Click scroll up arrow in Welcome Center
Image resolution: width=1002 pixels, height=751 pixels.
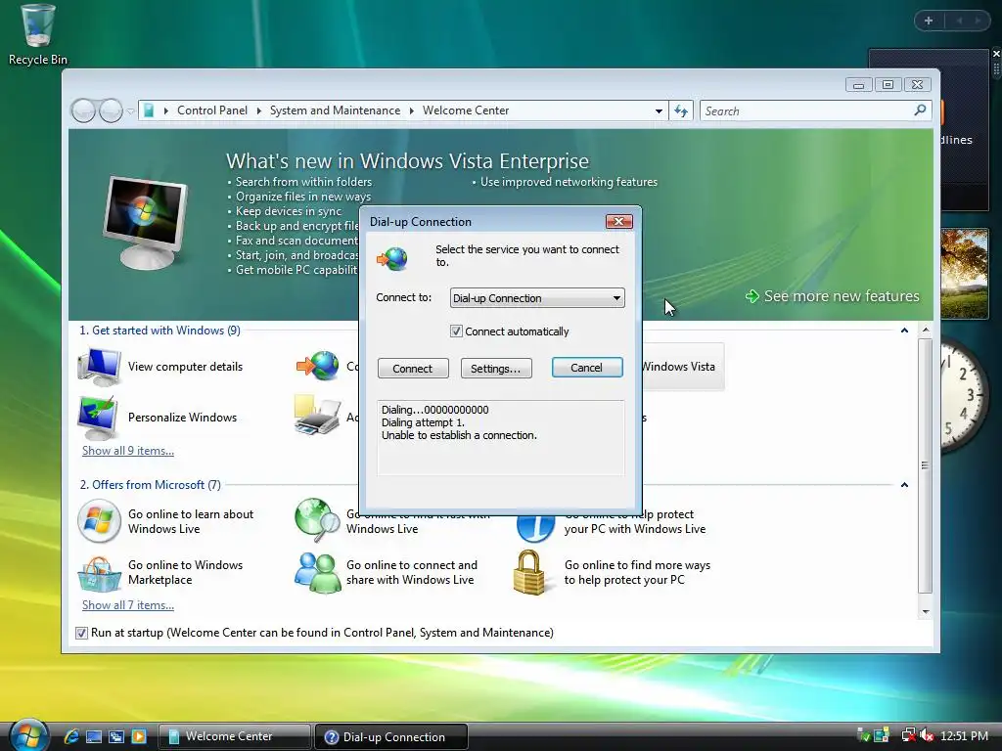[x=926, y=331]
